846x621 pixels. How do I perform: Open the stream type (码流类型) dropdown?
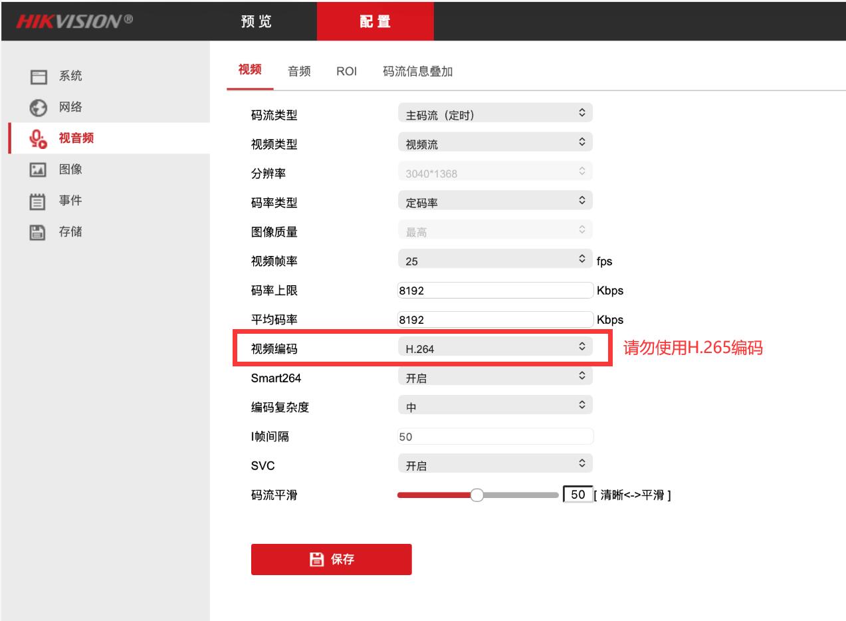494,114
